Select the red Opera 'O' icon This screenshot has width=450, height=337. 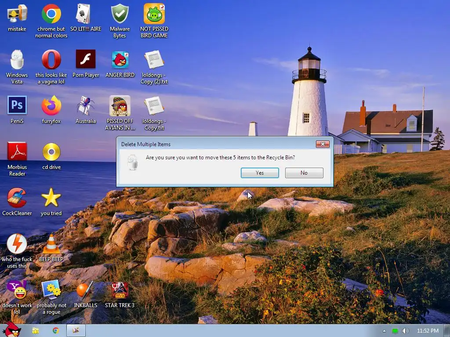point(51,60)
